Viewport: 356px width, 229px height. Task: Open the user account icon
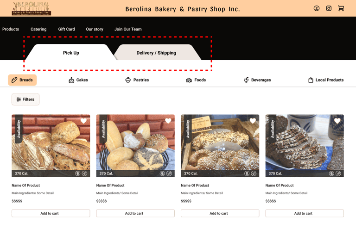[317, 8]
